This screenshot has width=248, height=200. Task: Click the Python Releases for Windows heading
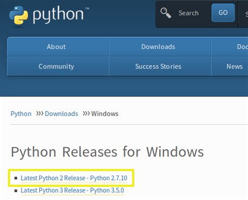(107, 152)
